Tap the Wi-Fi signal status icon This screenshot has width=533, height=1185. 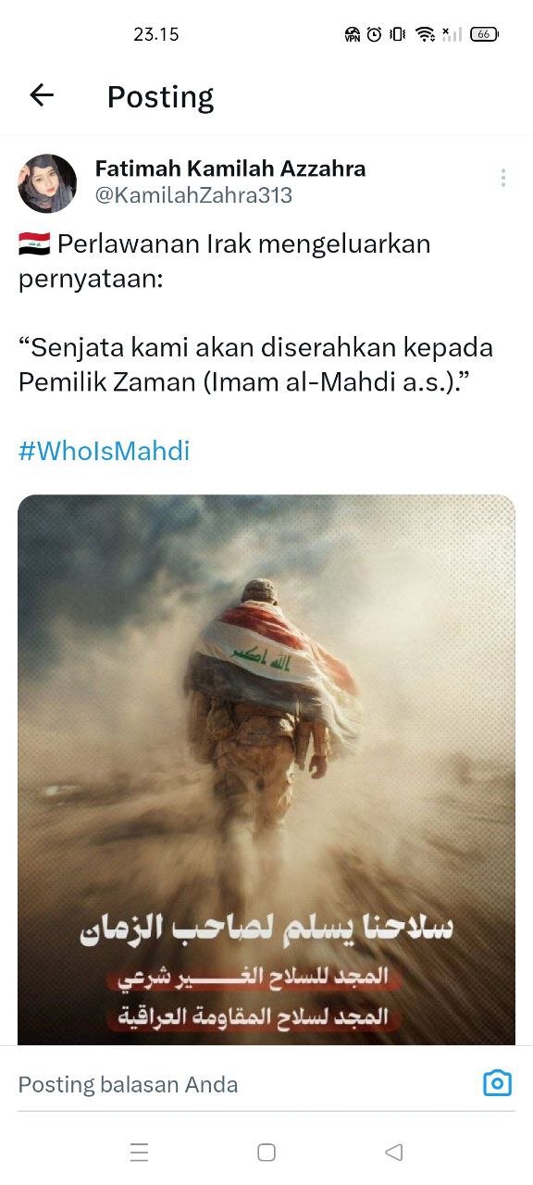click(425, 34)
